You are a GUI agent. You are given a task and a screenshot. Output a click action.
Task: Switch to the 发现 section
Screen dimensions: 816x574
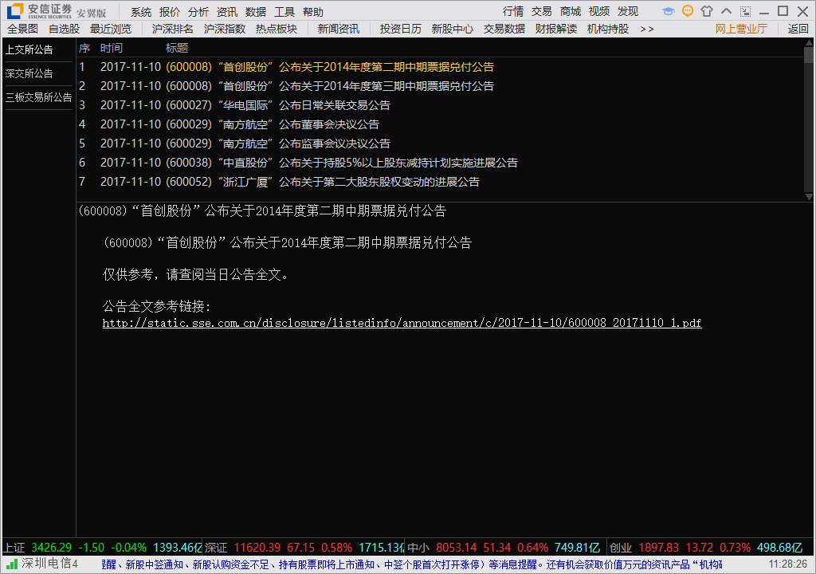(x=628, y=11)
